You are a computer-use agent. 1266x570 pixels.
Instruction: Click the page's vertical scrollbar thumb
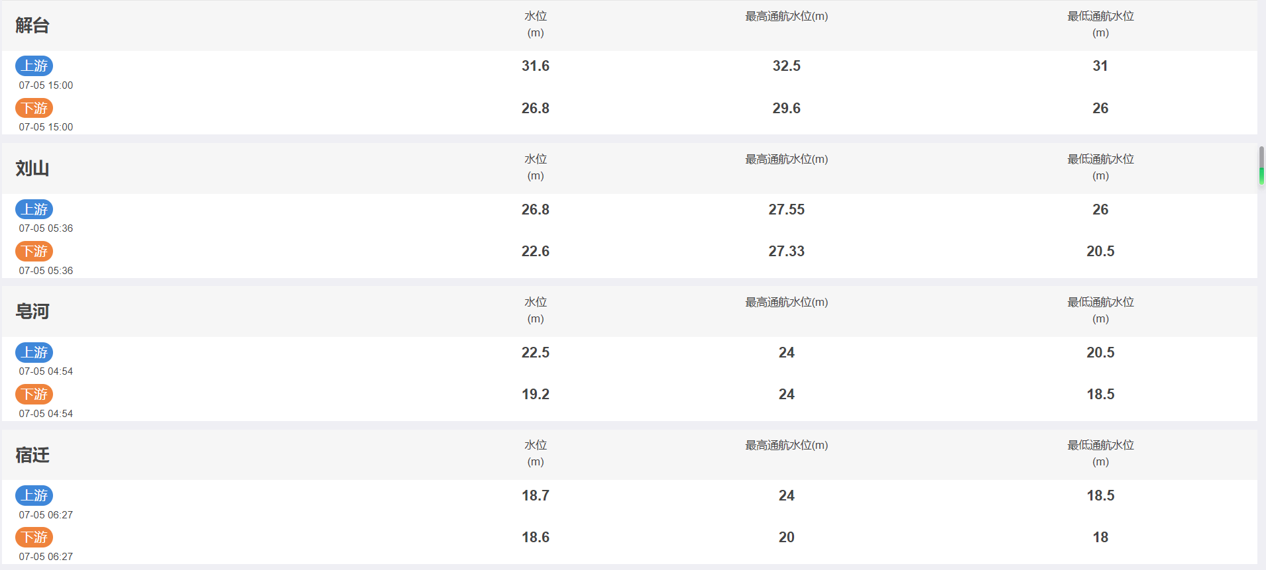[1261, 166]
